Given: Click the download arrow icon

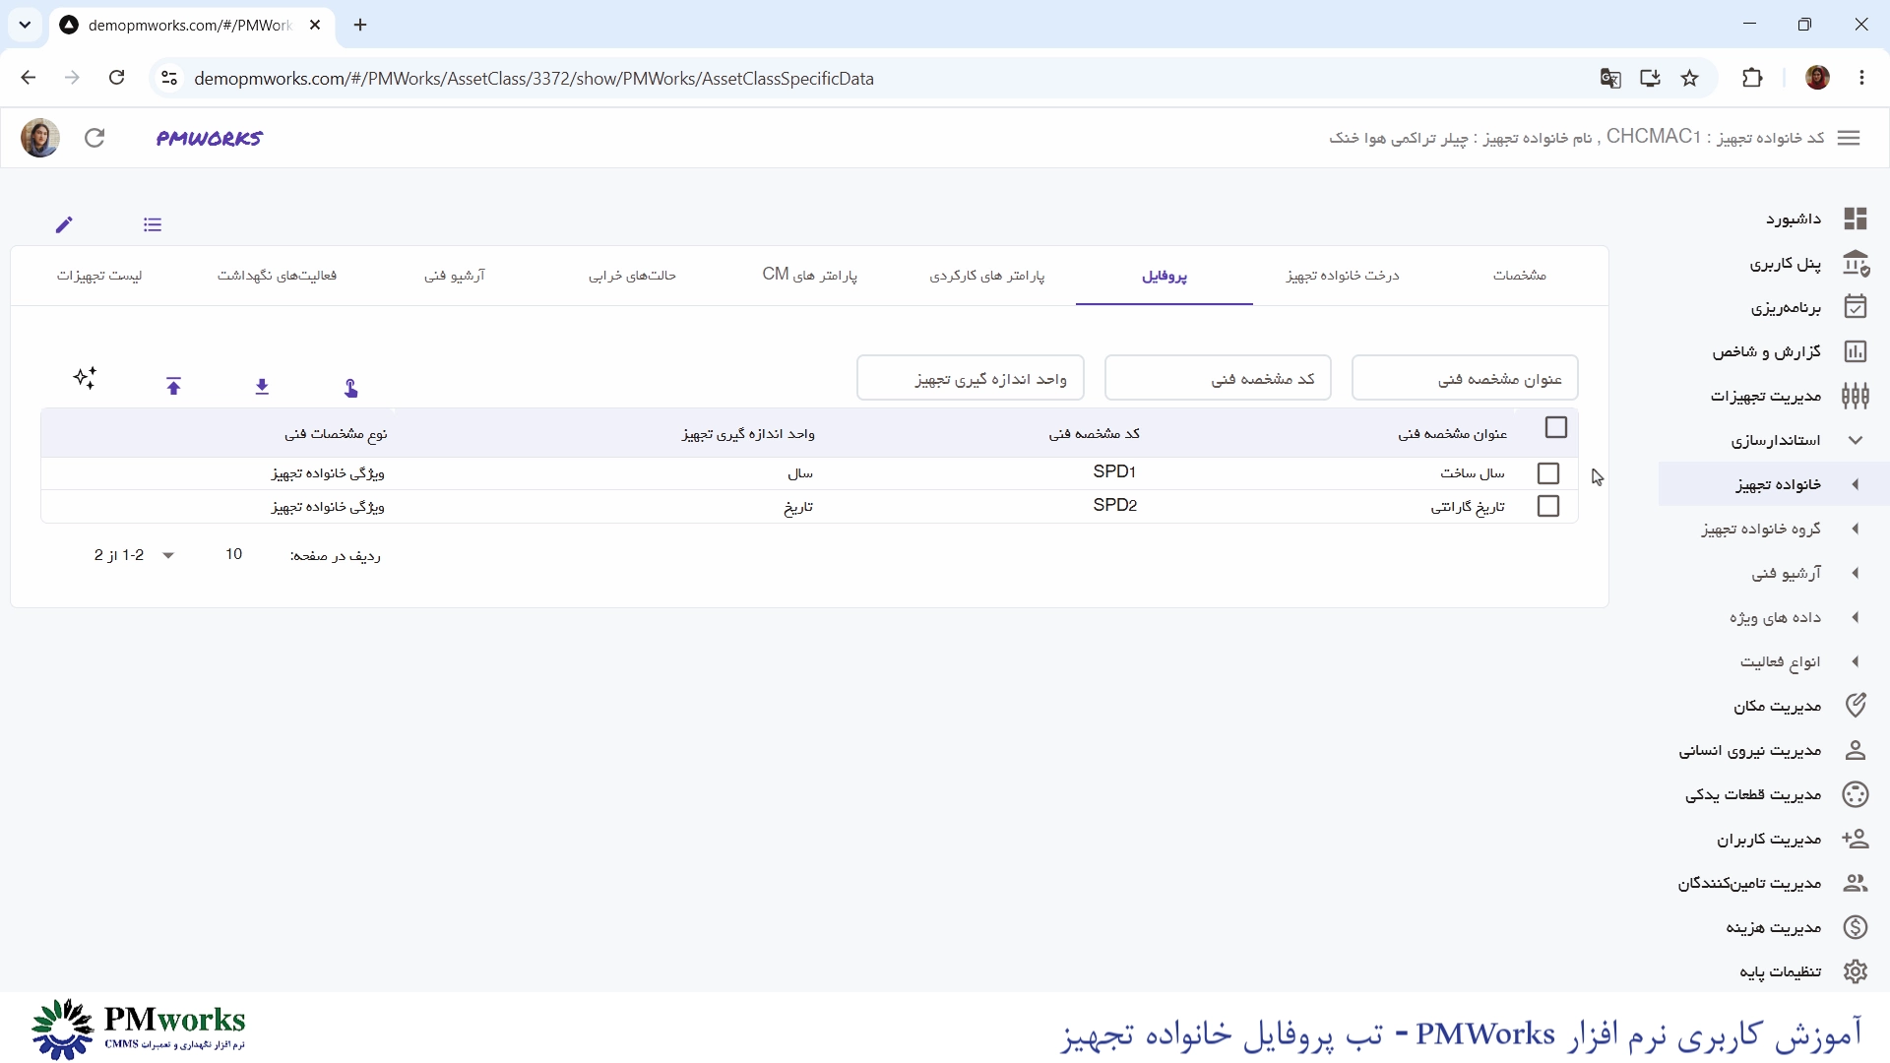Looking at the screenshot, I should click(x=262, y=387).
